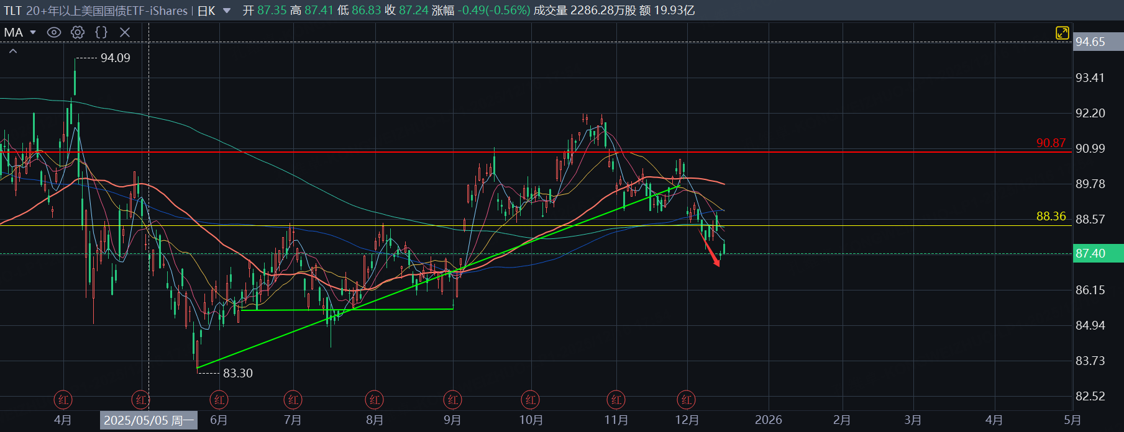
Task: Click the 2025/05/05 周一 date label
Action: pyautogui.click(x=148, y=420)
